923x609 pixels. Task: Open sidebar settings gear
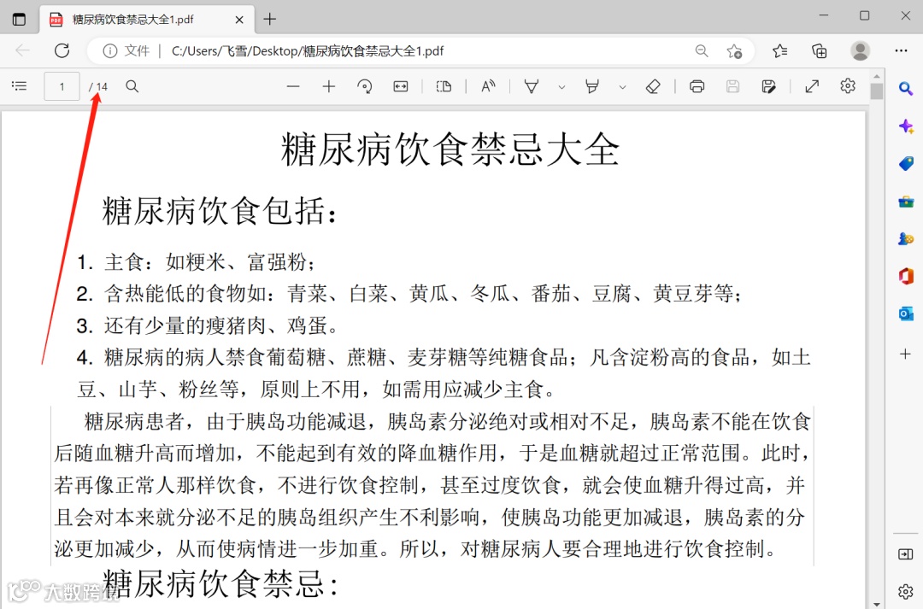[x=906, y=591]
